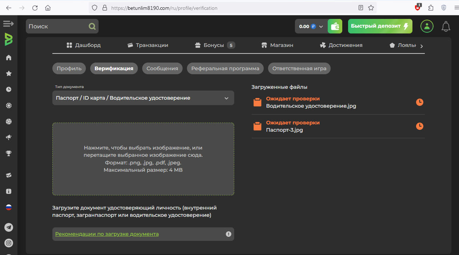Click the image upload drop zone

[x=143, y=159]
